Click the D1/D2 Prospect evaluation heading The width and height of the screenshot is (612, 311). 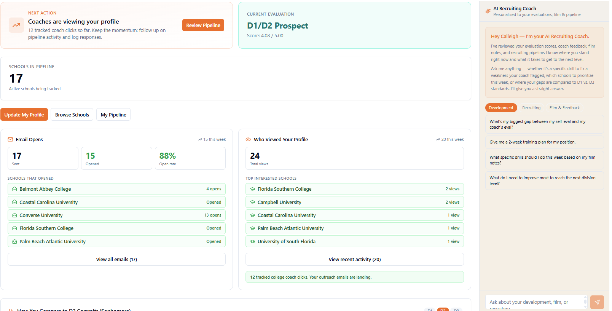277,26
